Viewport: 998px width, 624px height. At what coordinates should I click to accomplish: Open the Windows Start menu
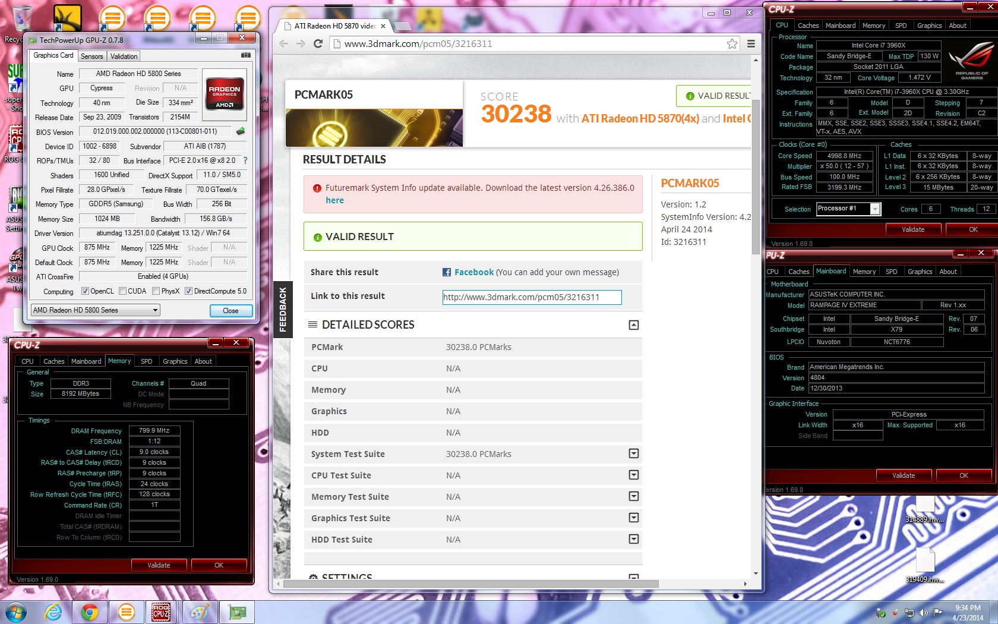pyautogui.click(x=16, y=612)
